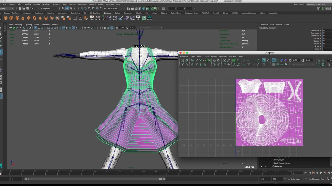Click the snap to grids icon
The height and width of the screenshot is (186, 332).
tap(82, 8)
